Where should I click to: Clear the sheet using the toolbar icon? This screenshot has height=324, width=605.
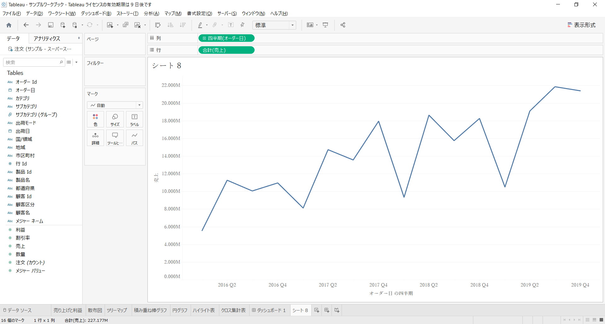(137, 25)
